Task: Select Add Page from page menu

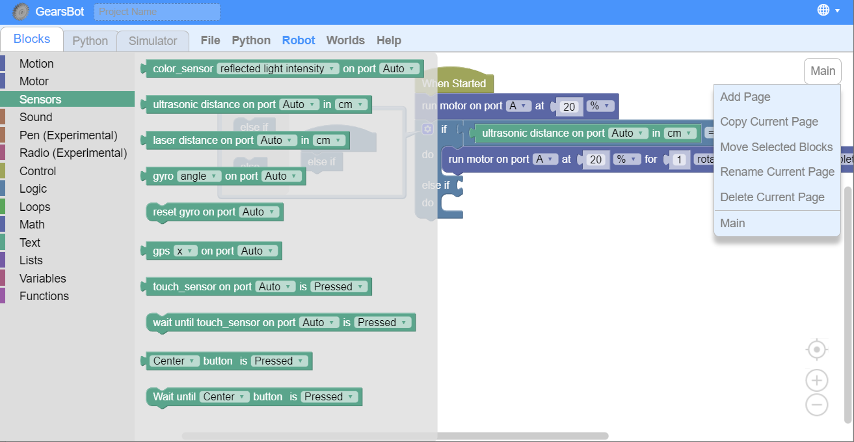Action: (745, 97)
